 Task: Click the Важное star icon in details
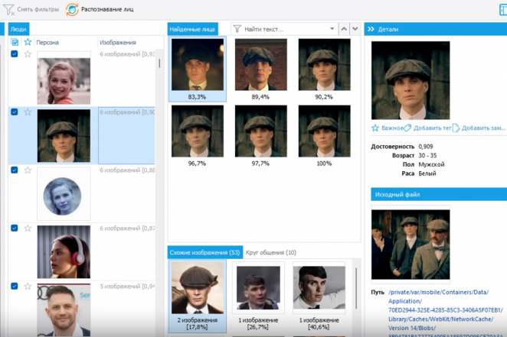point(375,128)
